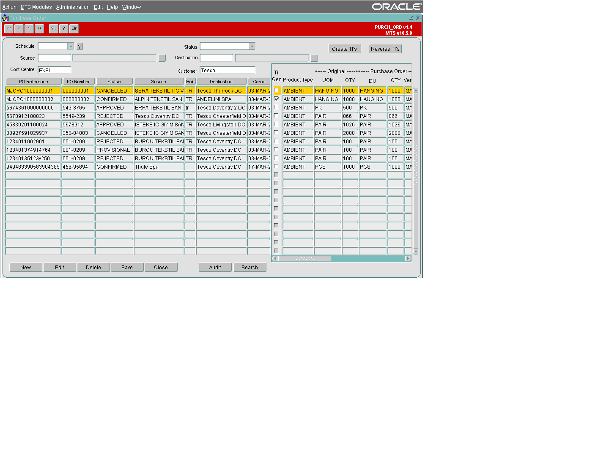606x454 pixels.
Task: Click the Hub column header
Action: [190, 82]
